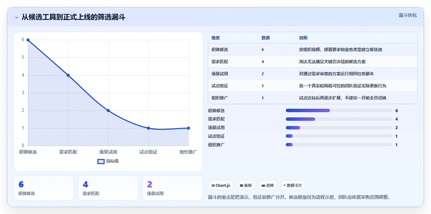Select the Chart.js tag chip

(x=221, y=185)
